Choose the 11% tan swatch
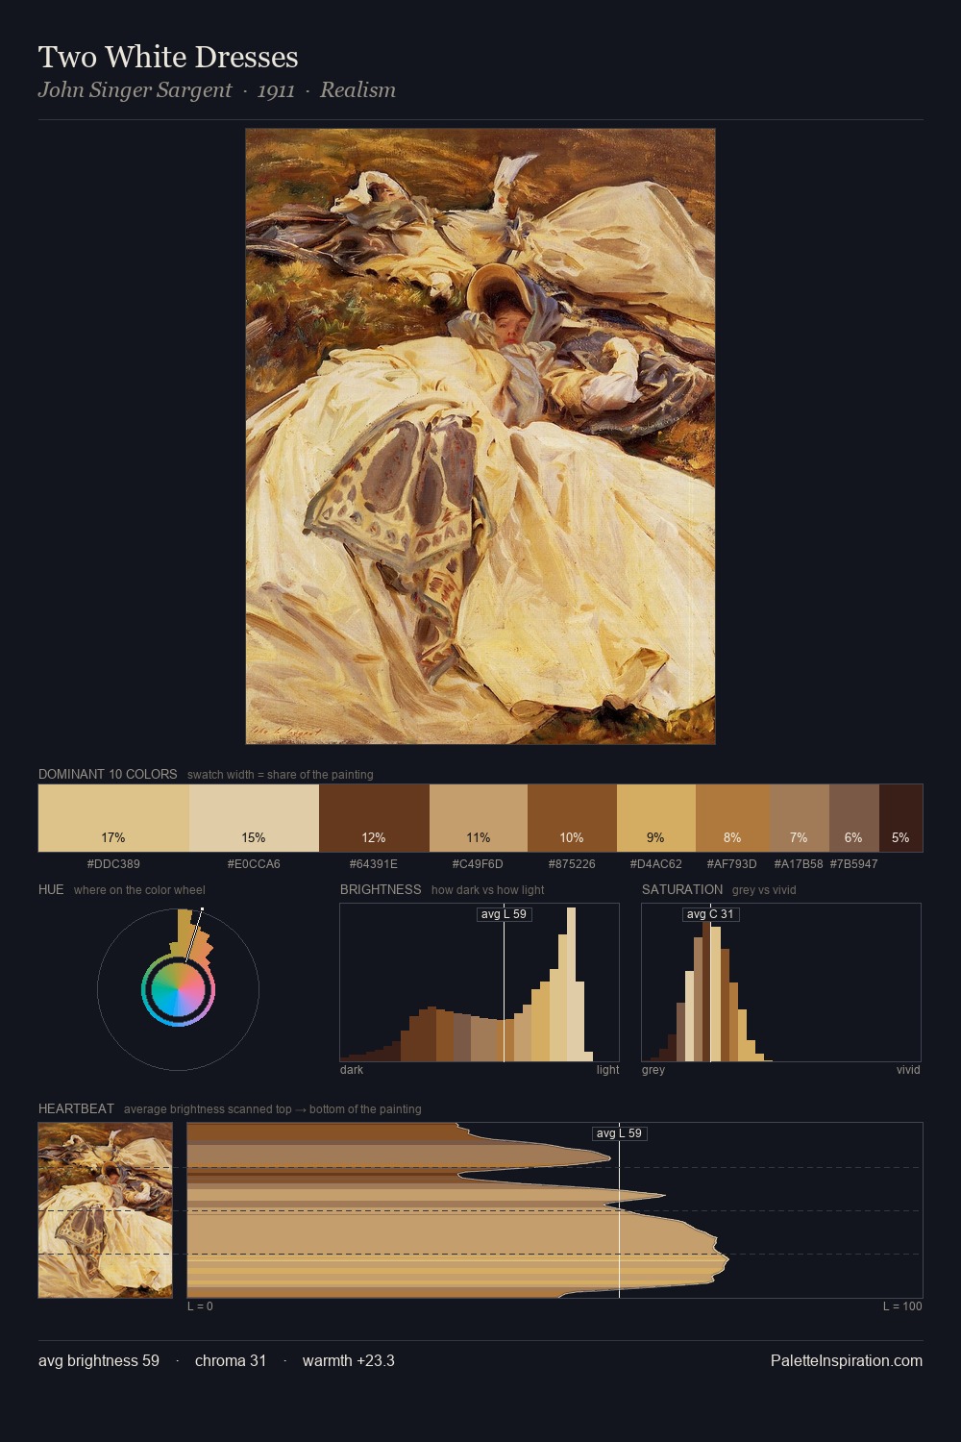This screenshot has width=961, height=1442. coord(479,818)
